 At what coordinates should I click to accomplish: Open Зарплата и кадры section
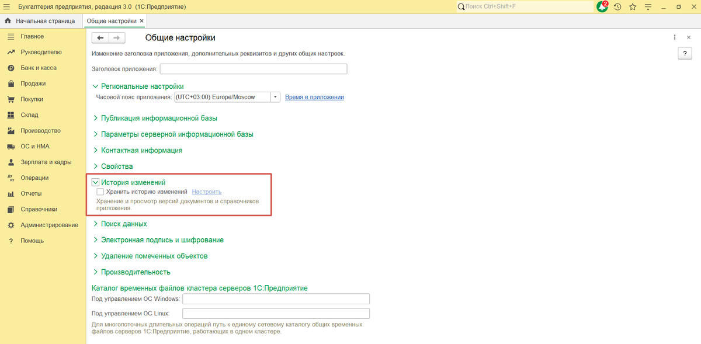pyautogui.click(x=46, y=162)
